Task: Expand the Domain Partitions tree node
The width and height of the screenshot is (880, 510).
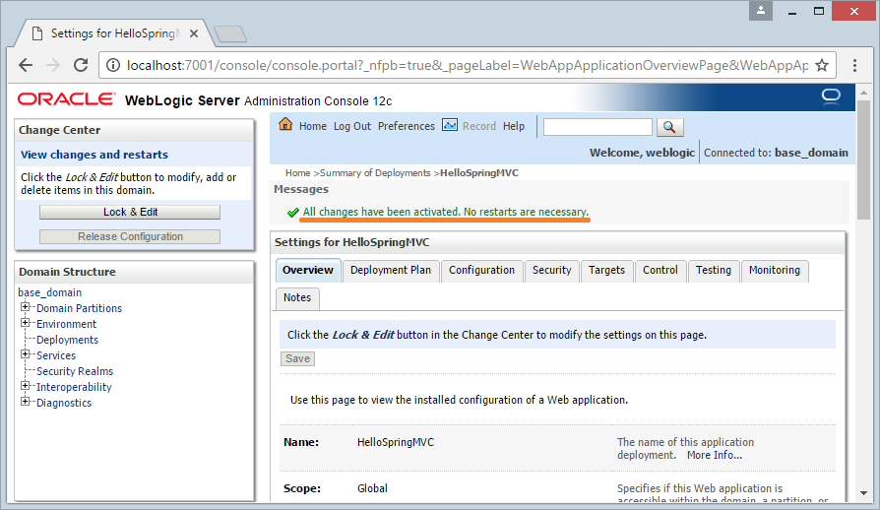Action: (x=25, y=307)
